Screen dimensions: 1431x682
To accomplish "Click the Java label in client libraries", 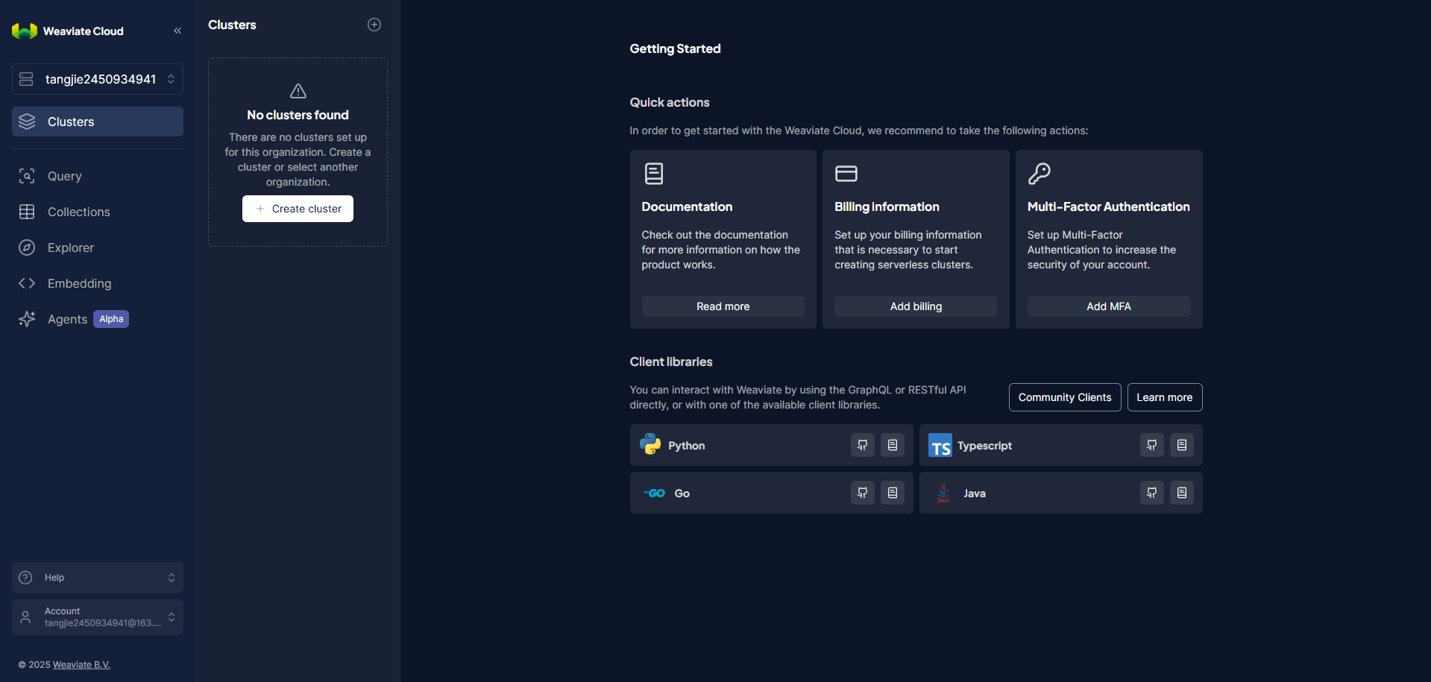I will [975, 493].
